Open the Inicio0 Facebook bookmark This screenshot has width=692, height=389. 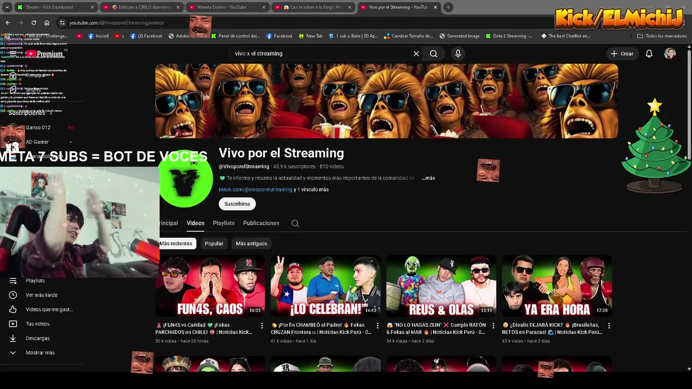tap(98, 36)
